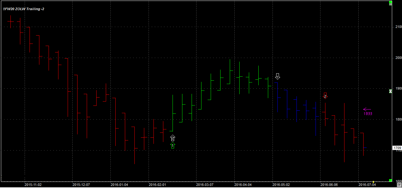
Task: Click the 2016-07-04 date label
Action: [x=367, y=185]
